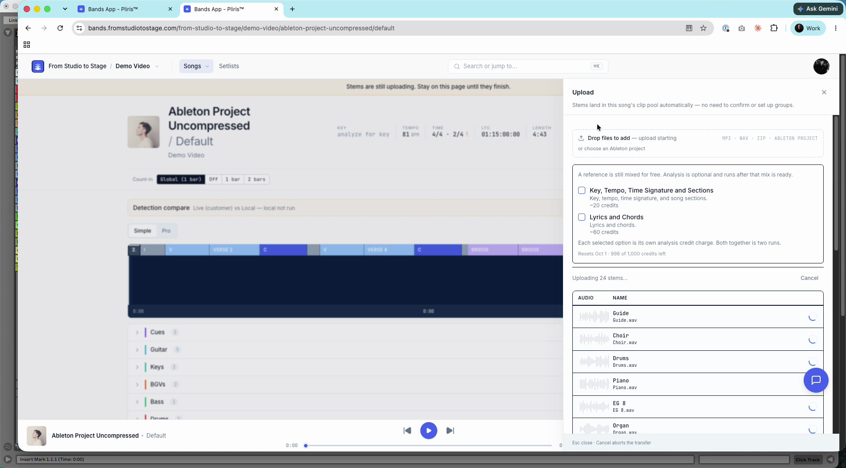Skip to previous track
The width and height of the screenshot is (846, 468).
407,431
